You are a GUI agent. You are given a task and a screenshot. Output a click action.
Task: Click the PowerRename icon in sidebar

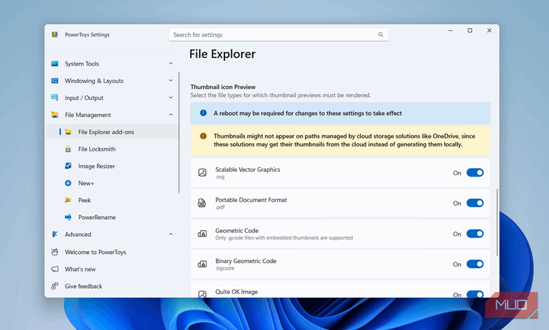[68, 218]
